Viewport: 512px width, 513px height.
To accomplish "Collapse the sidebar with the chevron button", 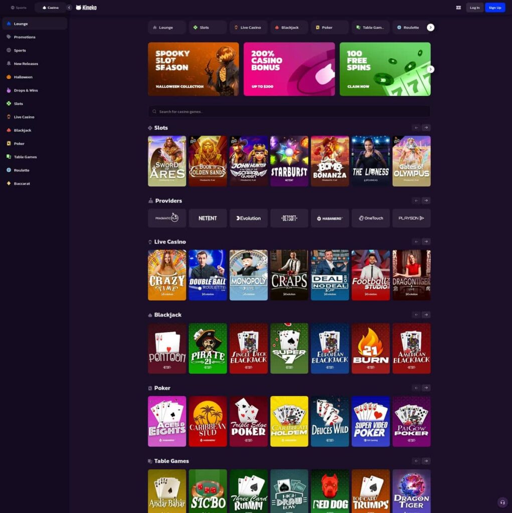I will click(69, 8).
